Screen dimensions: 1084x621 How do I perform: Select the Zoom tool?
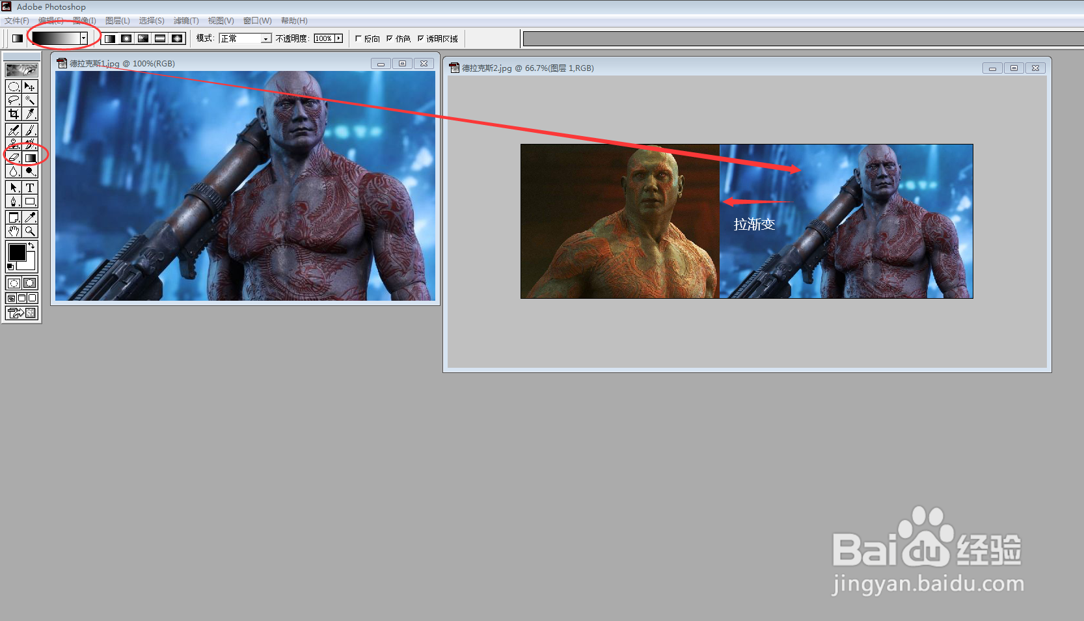30,231
